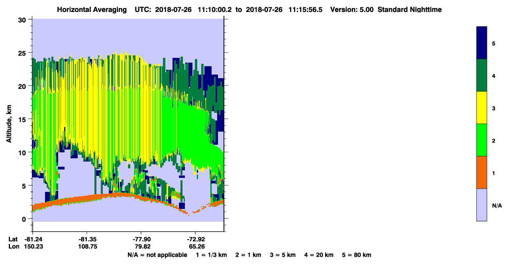This screenshot has height=266, width=518.
Task: Click 'Standard Nighttime' text in title
Action: pyautogui.click(x=410, y=10)
